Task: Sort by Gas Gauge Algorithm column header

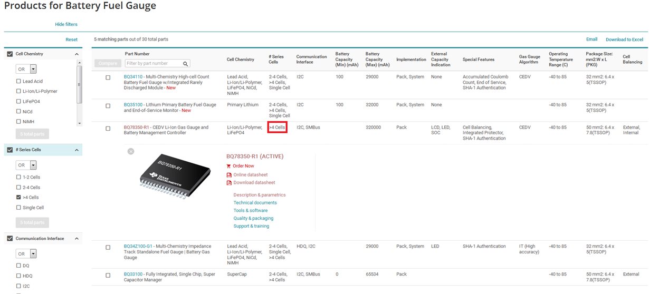Action: (x=530, y=59)
